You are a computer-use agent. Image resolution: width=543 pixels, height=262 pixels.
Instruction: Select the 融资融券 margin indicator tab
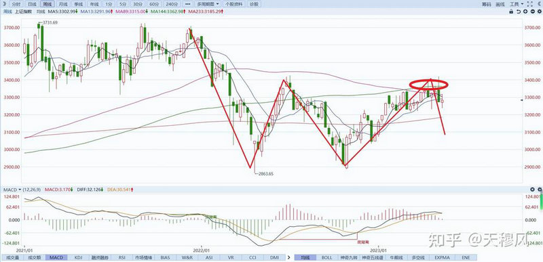click(100, 257)
